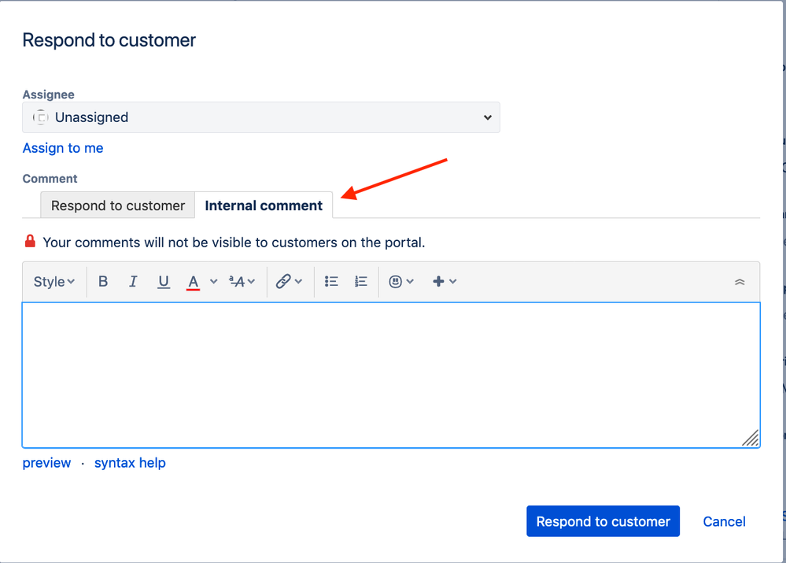Cancel the respond dialog

[724, 522]
